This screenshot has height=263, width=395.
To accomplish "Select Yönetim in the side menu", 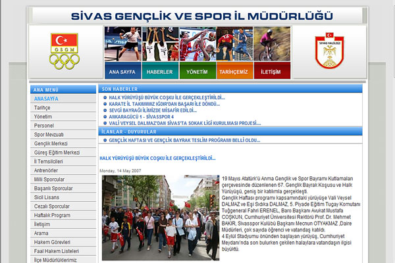I will [x=63, y=117].
